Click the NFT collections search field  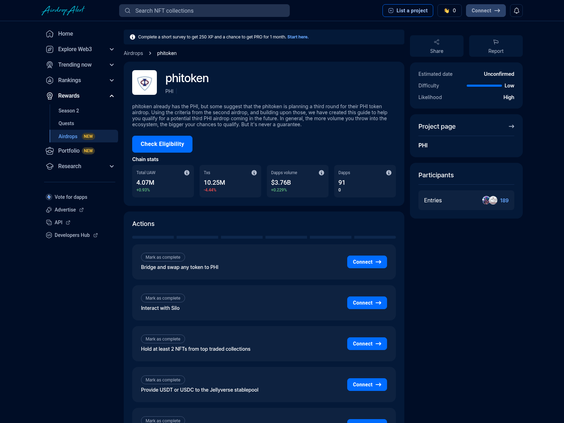tap(204, 11)
